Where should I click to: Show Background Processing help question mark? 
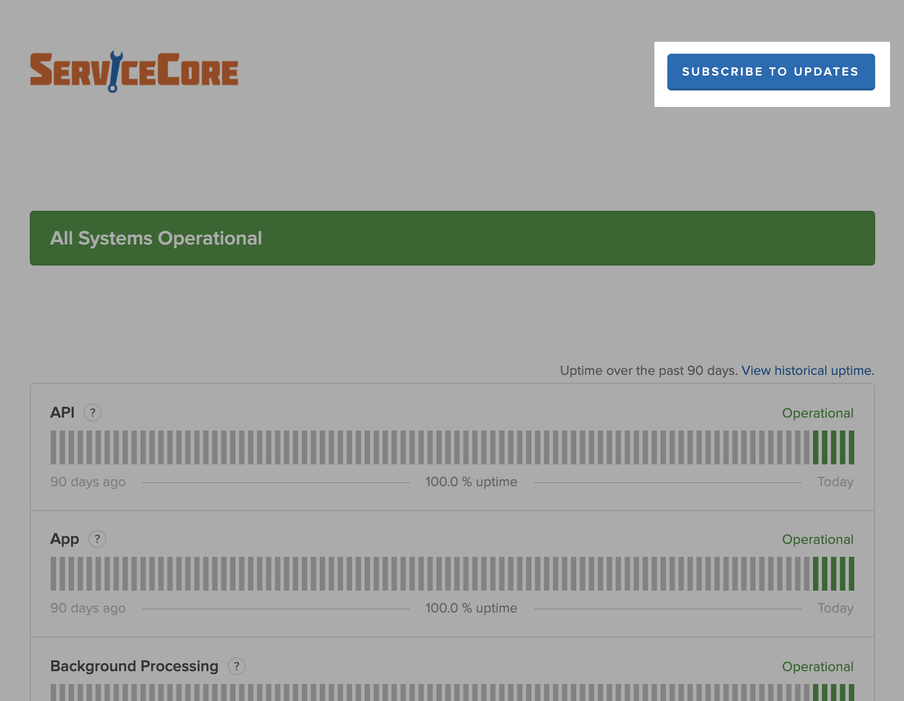coord(237,666)
